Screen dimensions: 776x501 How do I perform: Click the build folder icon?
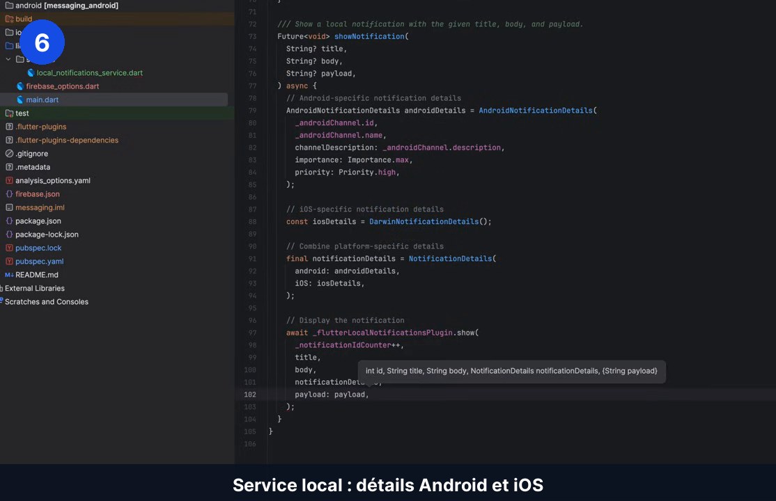click(9, 19)
